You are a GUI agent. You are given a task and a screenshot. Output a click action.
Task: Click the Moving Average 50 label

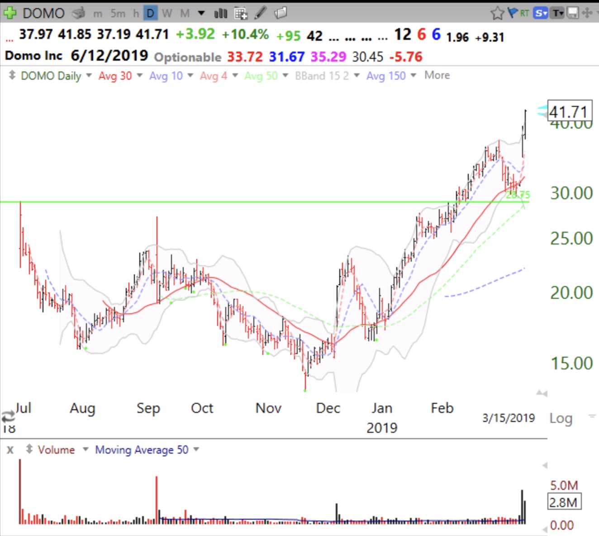142,450
